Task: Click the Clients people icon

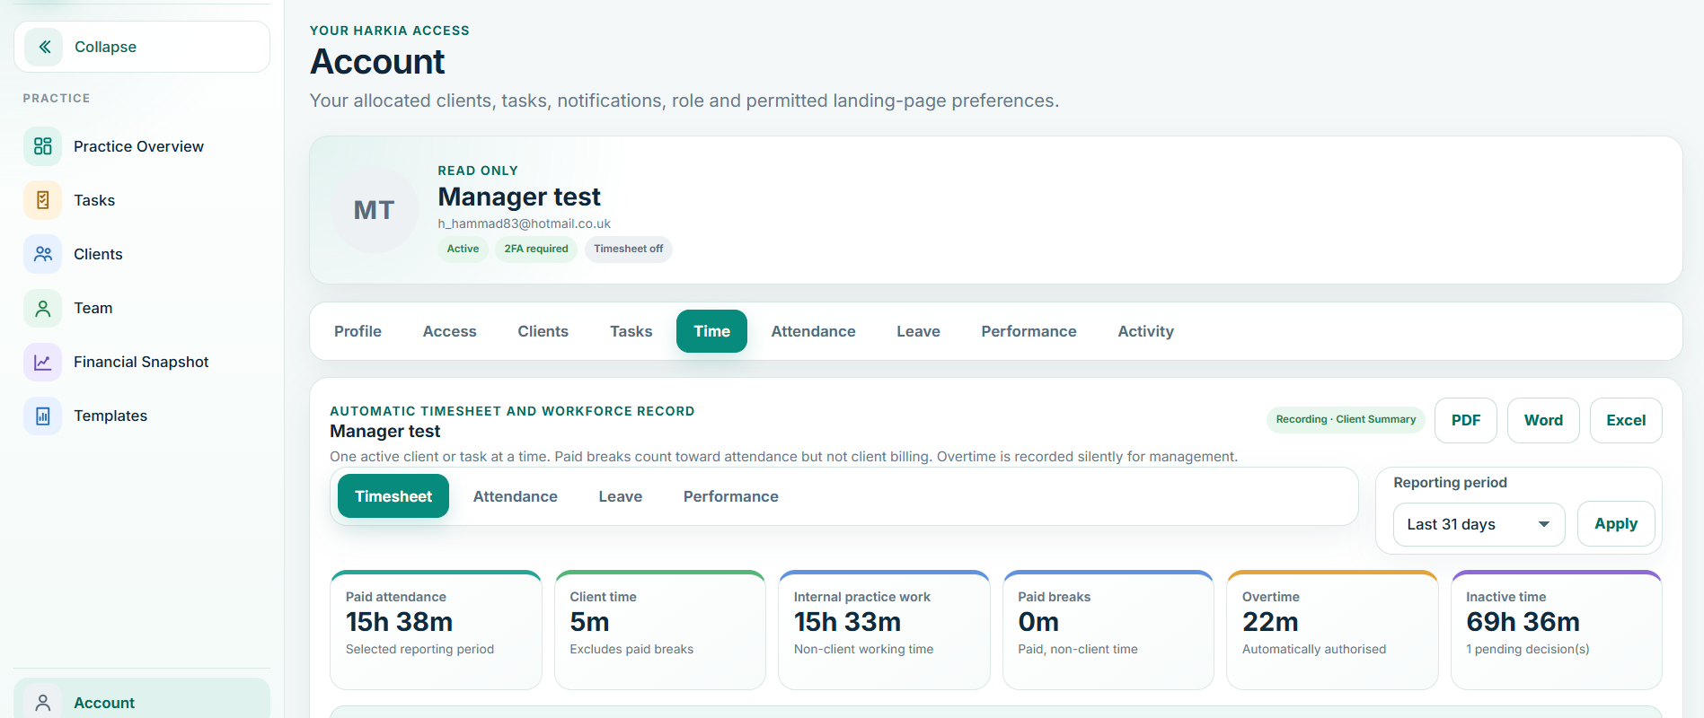Action: [x=42, y=254]
